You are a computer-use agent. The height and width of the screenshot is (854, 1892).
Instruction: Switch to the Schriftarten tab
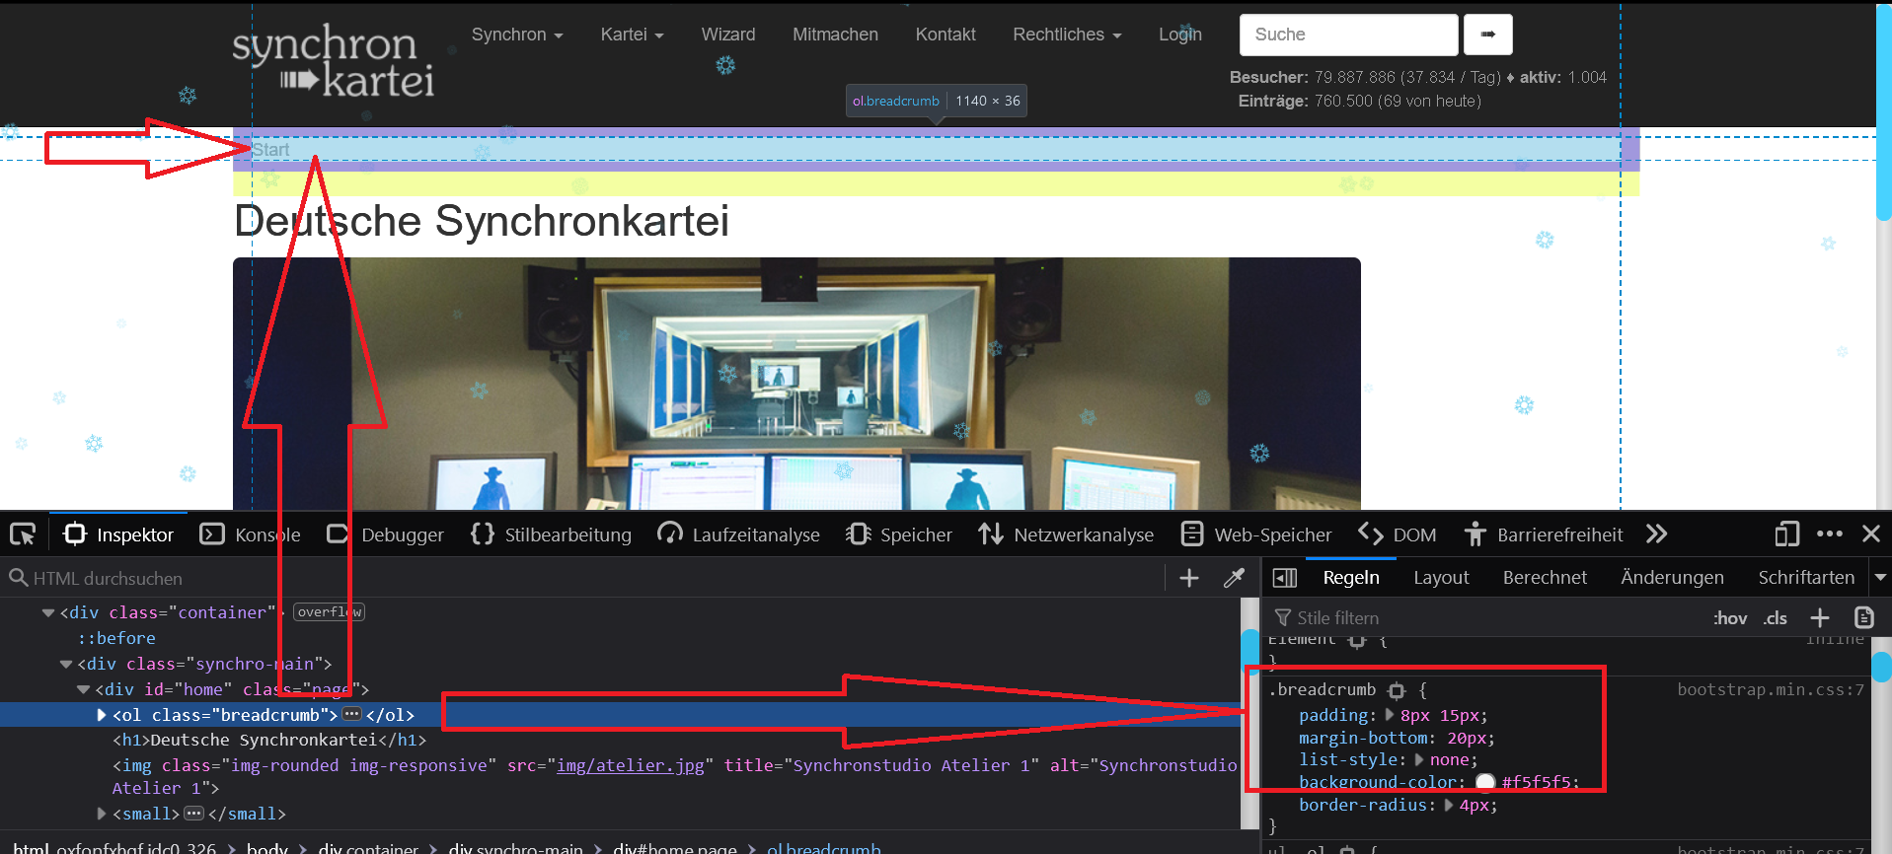coord(1806,578)
